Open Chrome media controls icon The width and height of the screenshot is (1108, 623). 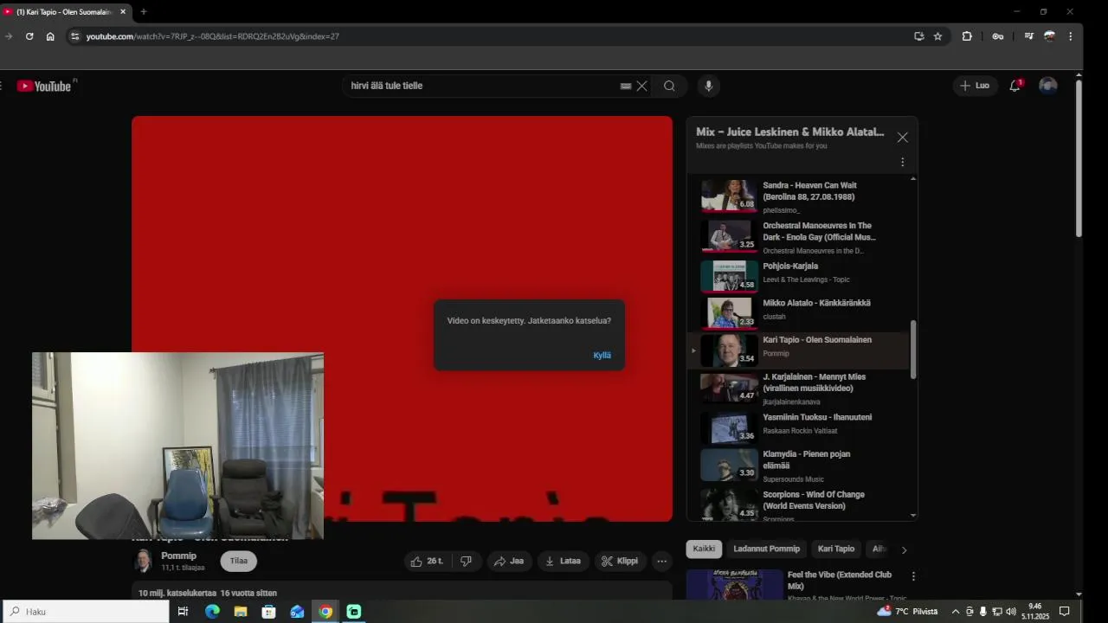click(1028, 36)
